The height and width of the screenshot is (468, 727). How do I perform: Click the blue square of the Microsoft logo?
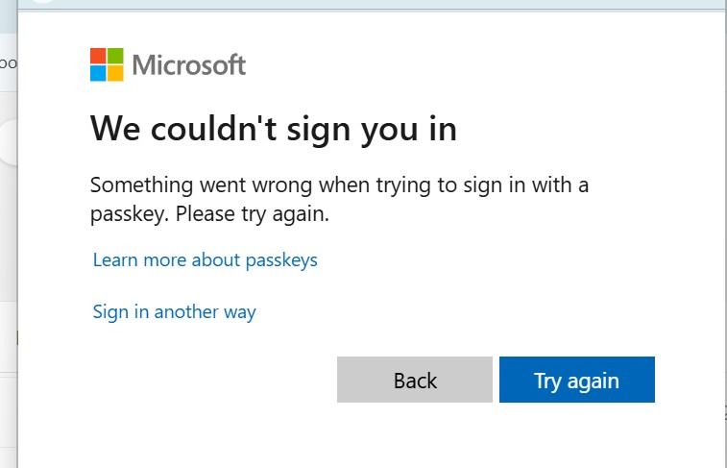pyautogui.click(x=98, y=73)
